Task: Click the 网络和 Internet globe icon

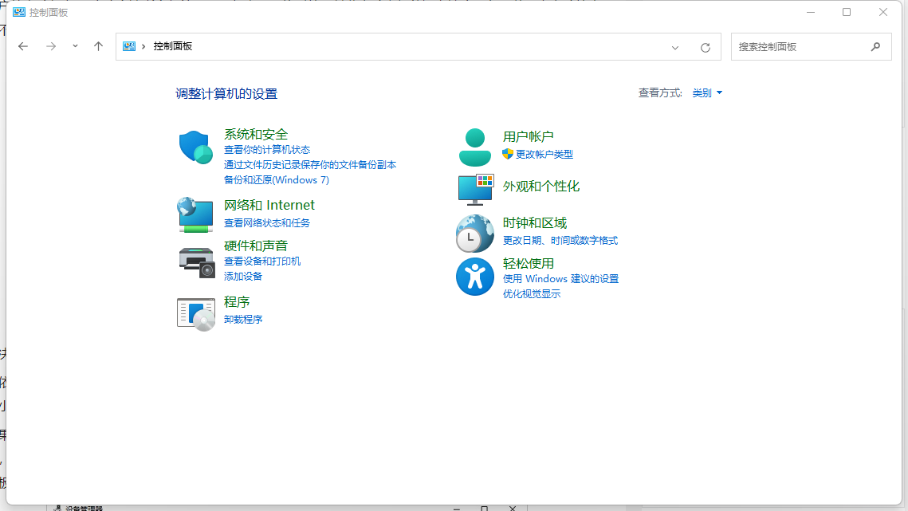Action: [195, 214]
